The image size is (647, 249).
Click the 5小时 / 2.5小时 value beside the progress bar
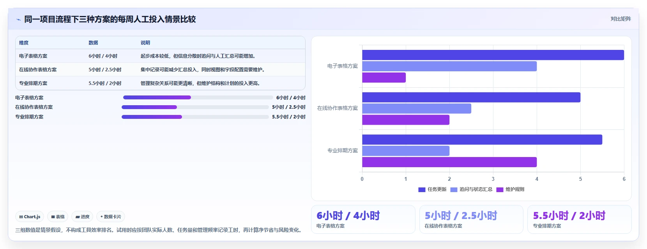click(289, 107)
